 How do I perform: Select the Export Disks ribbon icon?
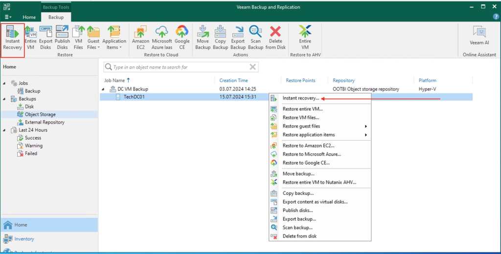(46, 37)
